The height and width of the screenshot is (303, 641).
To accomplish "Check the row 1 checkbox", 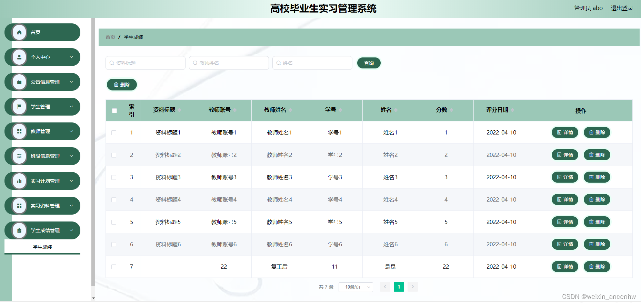I will pos(114,133).
